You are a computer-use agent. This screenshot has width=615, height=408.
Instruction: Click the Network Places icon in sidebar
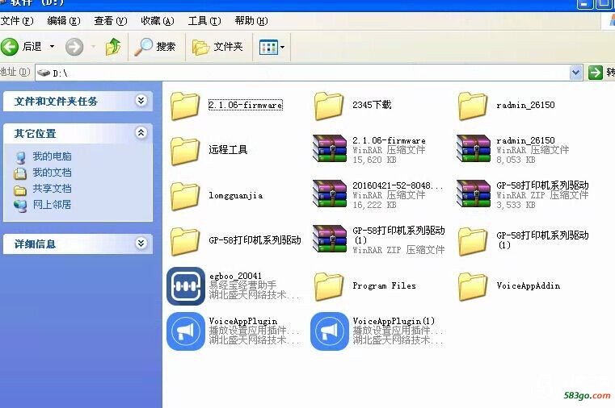pyautogui.click(x=20, y=206)
